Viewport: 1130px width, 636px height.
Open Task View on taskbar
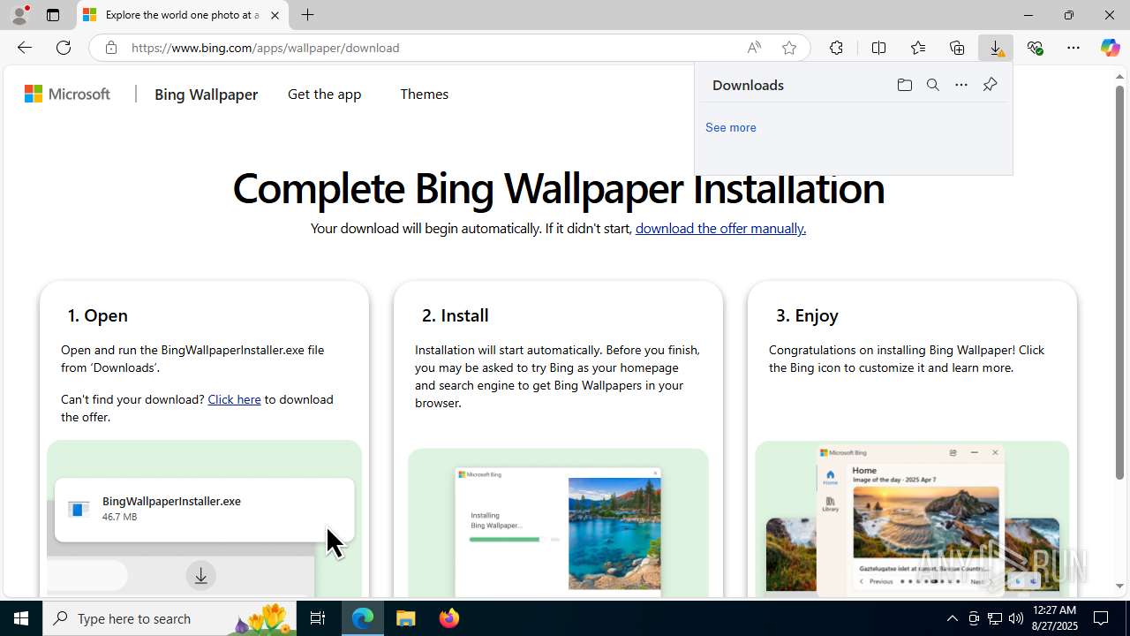coord(318,618)
